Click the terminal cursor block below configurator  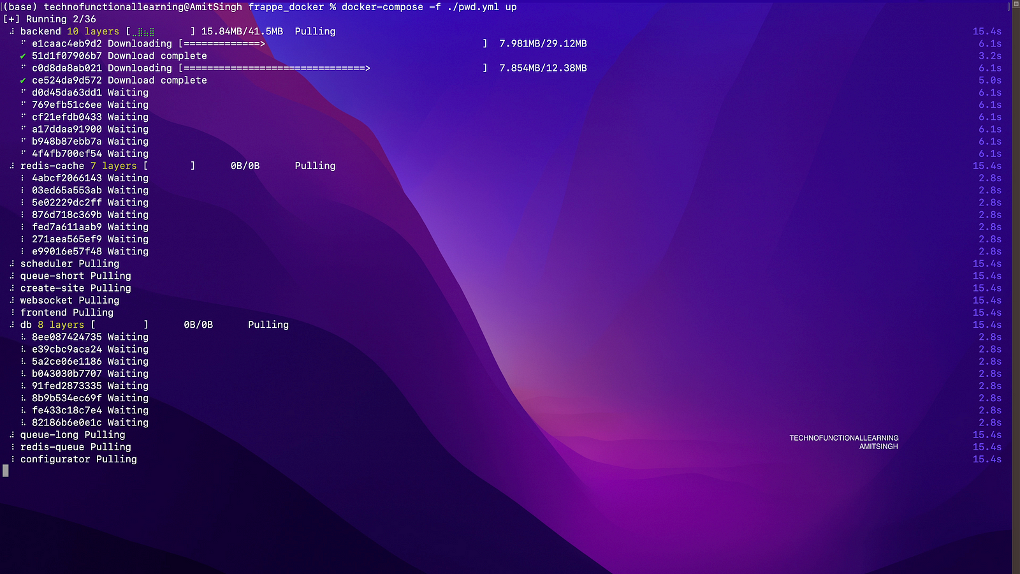click(x=6, y=471)
